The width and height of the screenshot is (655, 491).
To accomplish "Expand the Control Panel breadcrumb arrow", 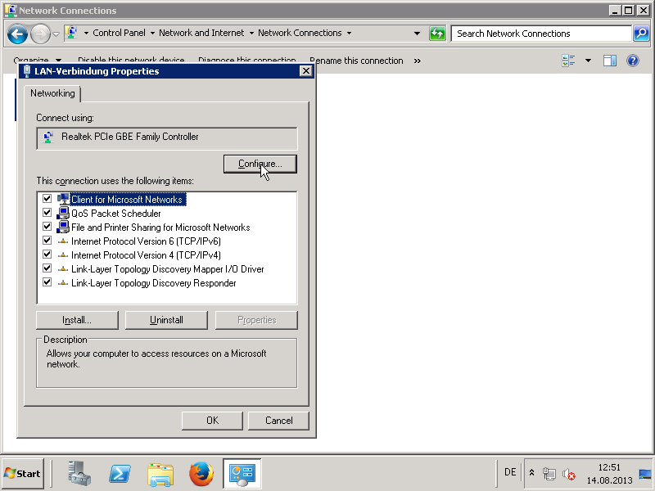I will (152, 33).
